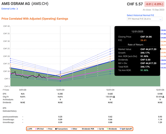This screenshot has width=166, height=134.
Task: Click the 3 months ago estimate 0.09
Action: pos(60,120)
